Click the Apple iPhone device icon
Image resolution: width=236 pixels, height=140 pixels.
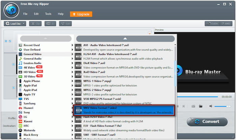coord(20,81)
